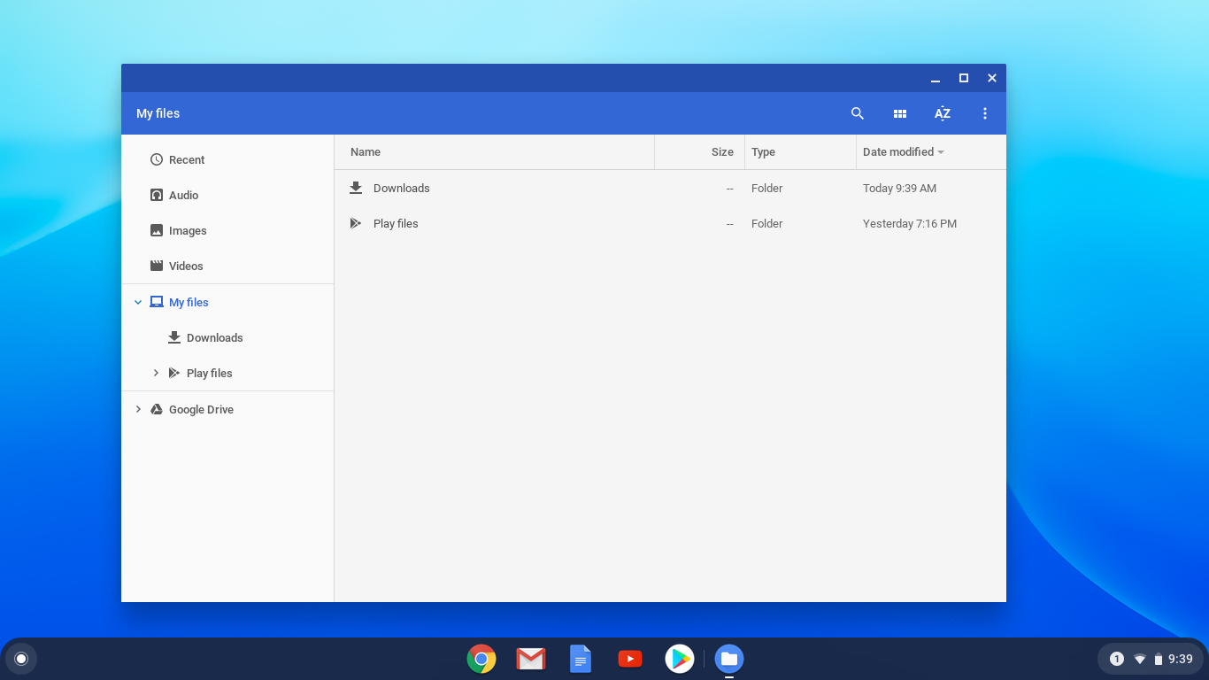
Task: Click the battery status icon
Action: 1159,659
